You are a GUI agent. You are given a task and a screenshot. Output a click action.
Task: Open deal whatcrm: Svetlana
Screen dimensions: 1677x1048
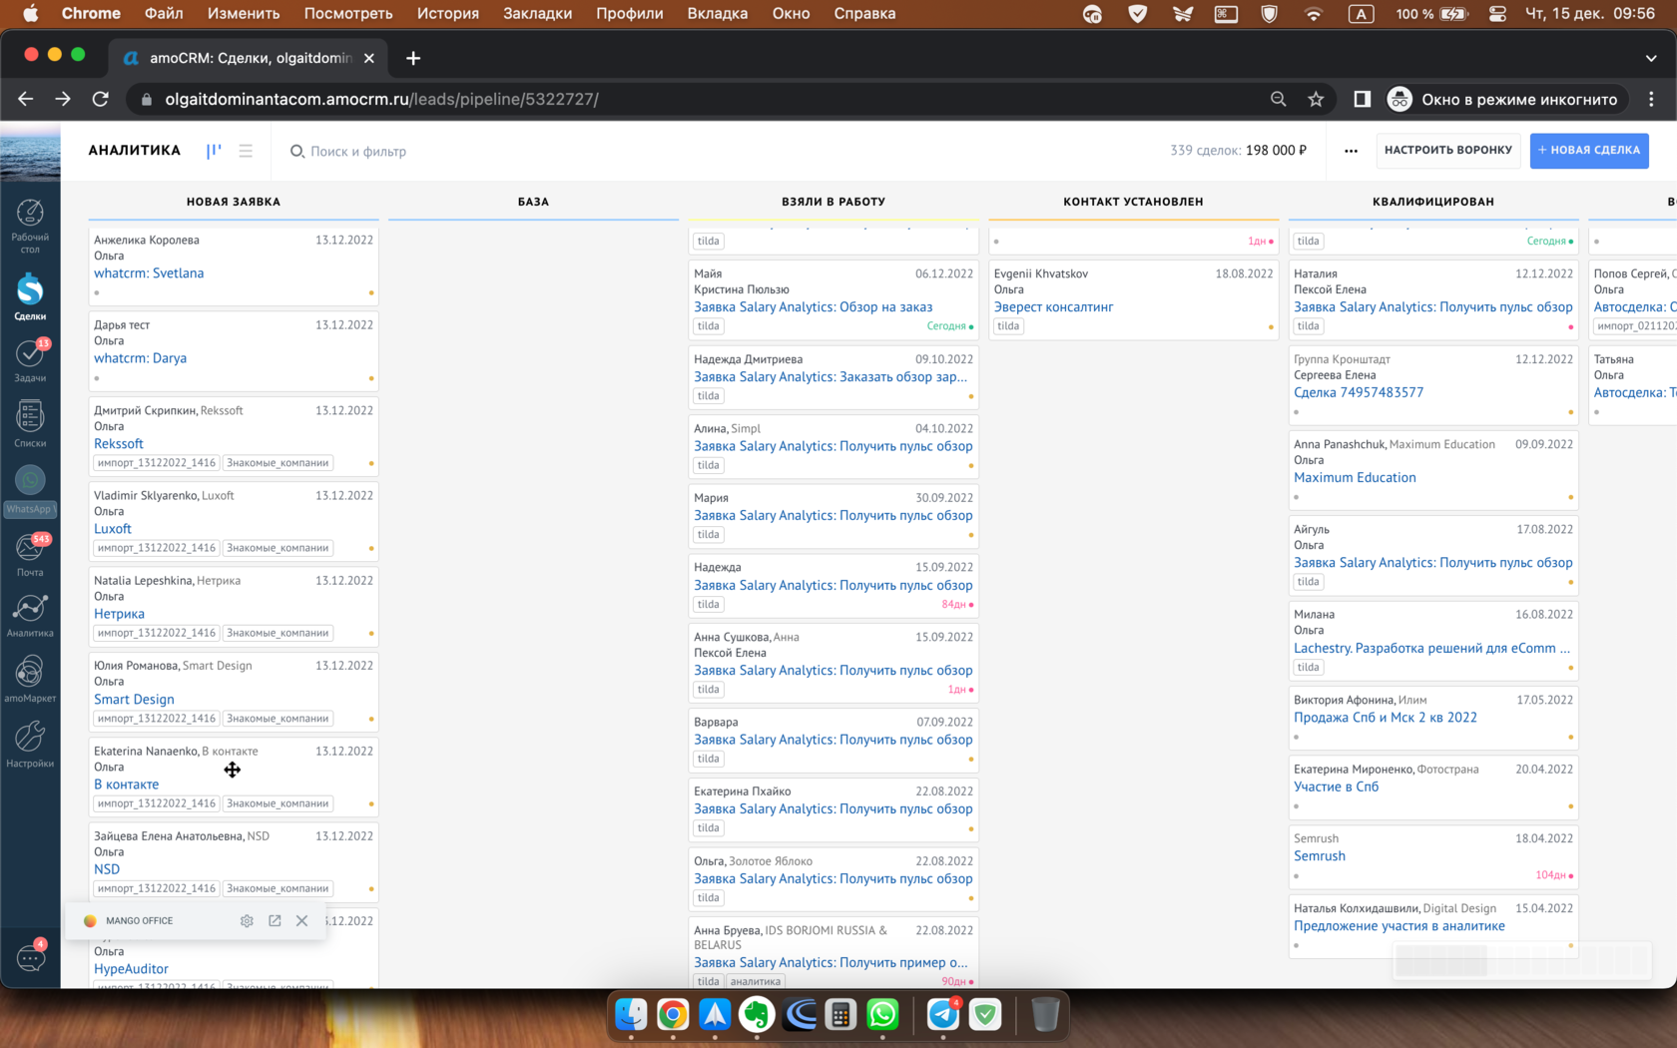(x=149, y=273)
